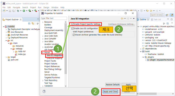Select Java EE Integration tree item
Viewport: 175px width, 96px height.
click(54, 55)
